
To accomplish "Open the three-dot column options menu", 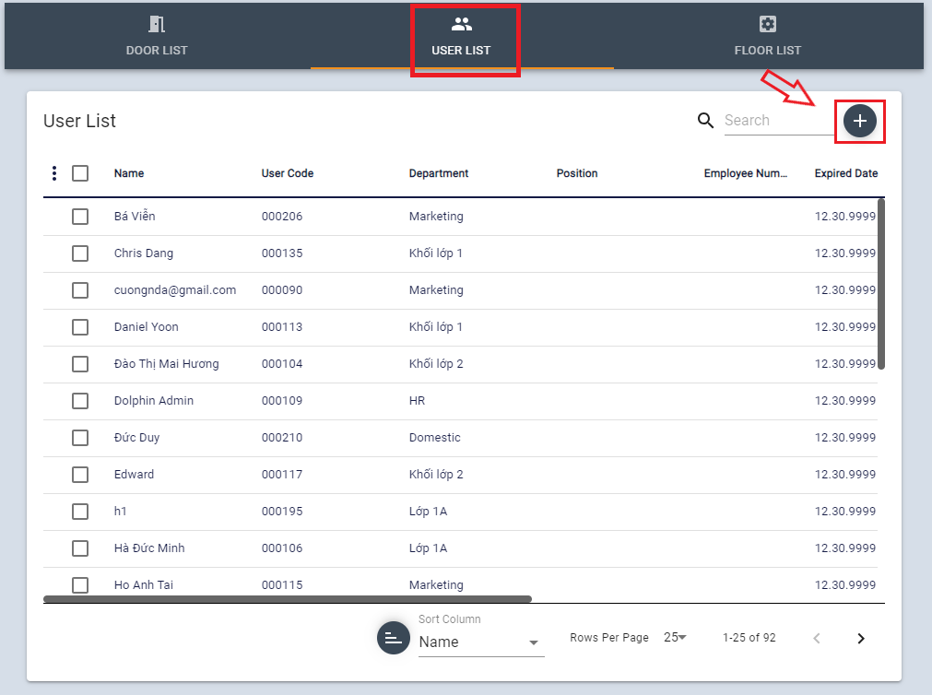I will tap(54, 173).
